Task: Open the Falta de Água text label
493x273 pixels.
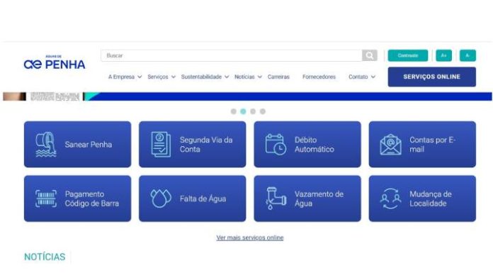Action: click(203, 199)
